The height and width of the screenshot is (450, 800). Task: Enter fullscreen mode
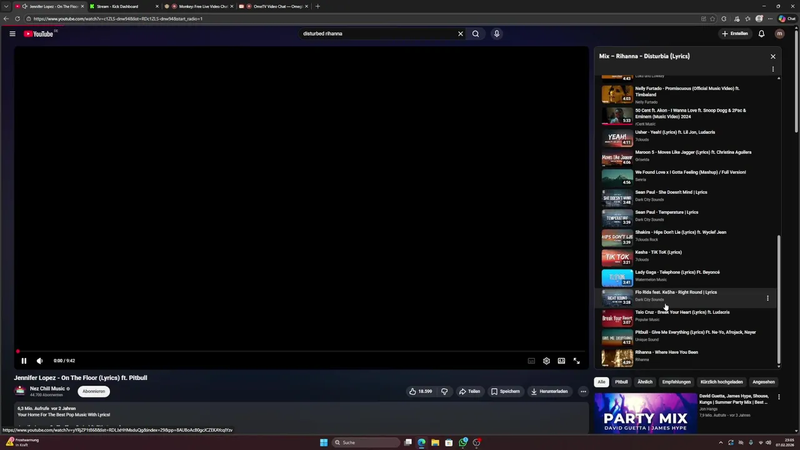(x=576, y=361)
